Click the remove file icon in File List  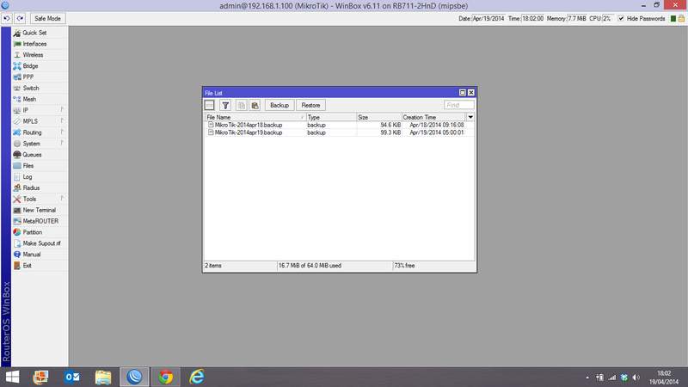click(210, 105)
